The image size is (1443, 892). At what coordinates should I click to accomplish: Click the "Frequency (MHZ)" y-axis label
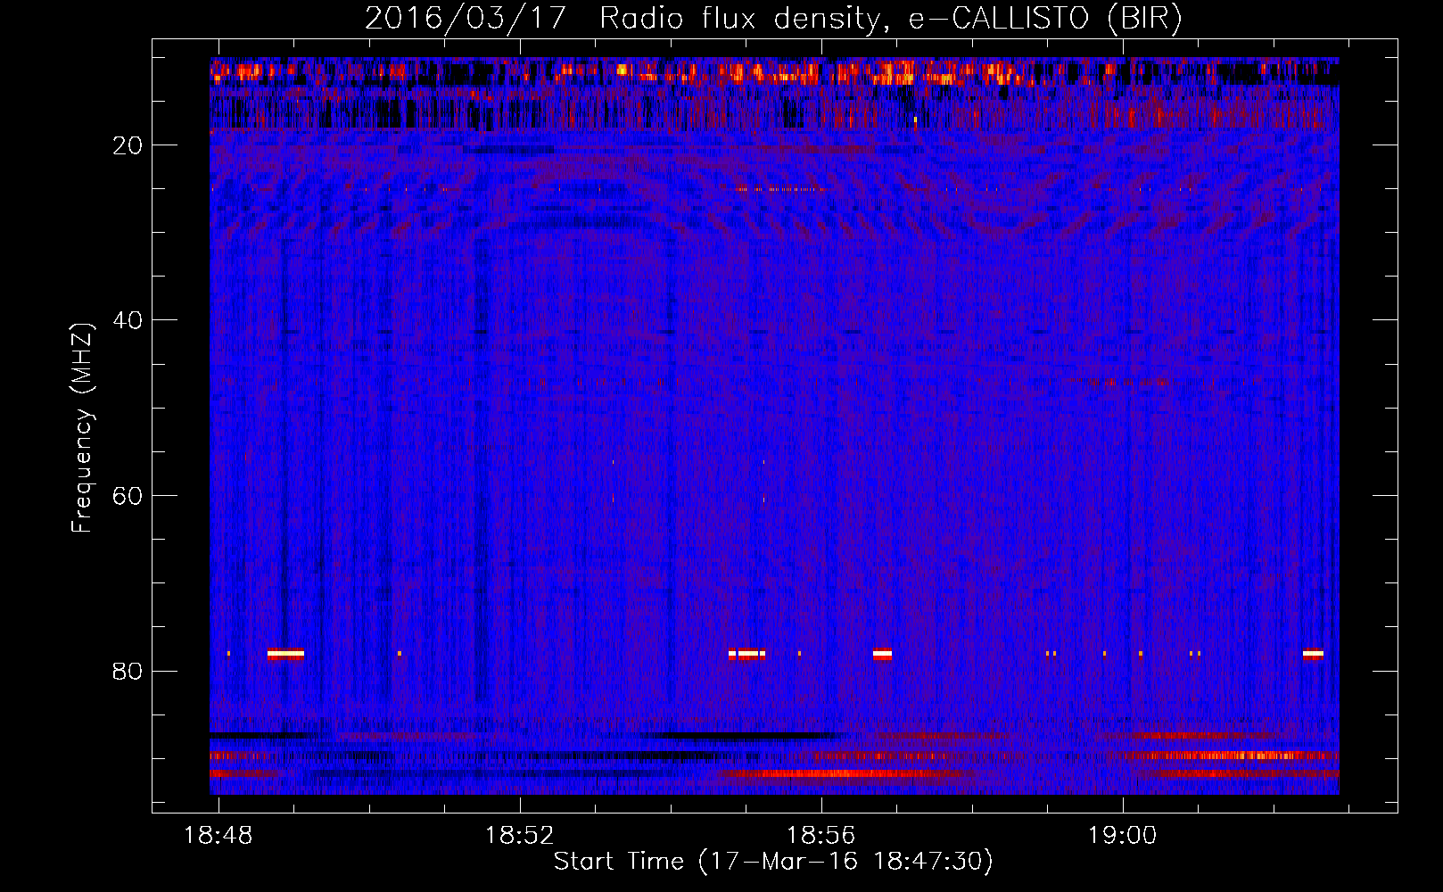82,428
